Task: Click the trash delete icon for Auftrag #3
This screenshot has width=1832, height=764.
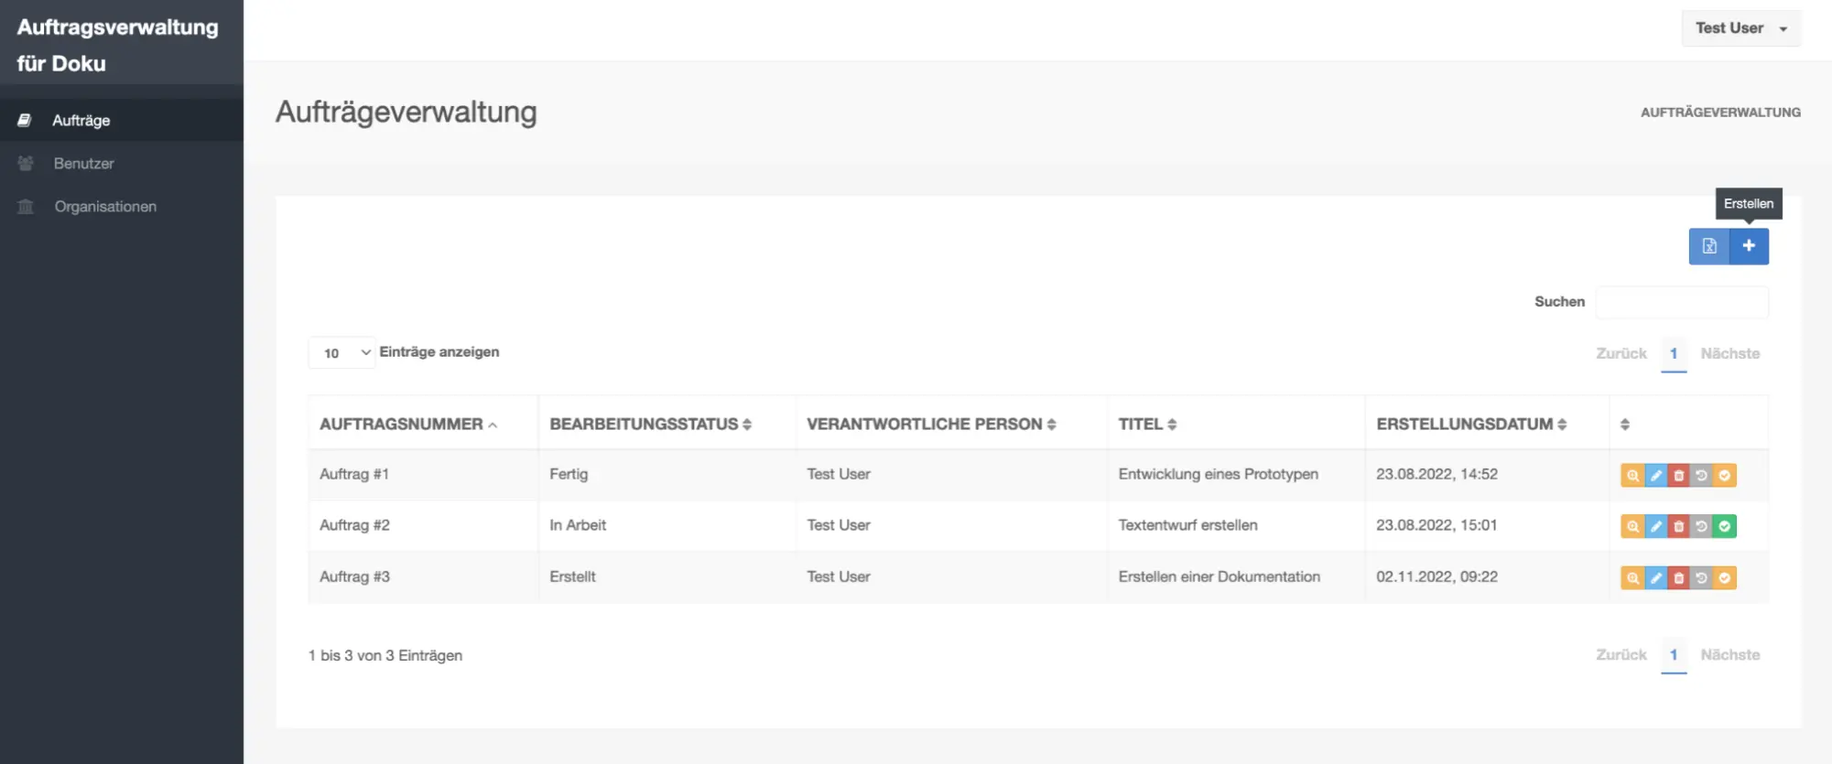Action: [1678, 578]
